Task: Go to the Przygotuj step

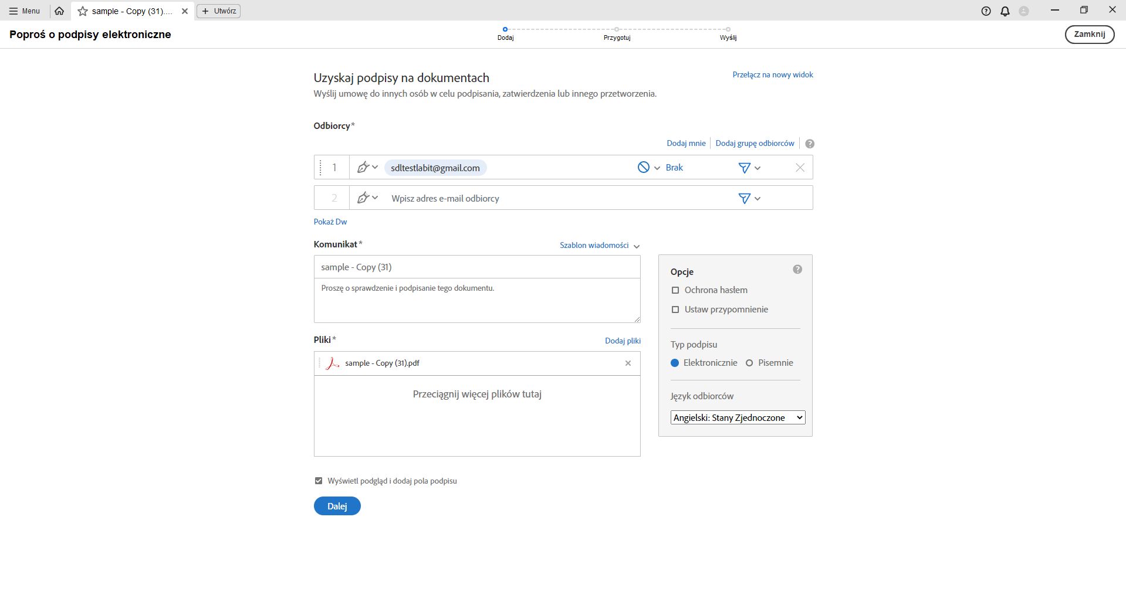Action: (617, 33)
